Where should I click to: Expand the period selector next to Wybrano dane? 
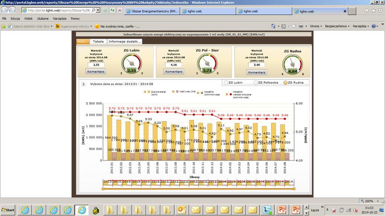tap(83, 84)
